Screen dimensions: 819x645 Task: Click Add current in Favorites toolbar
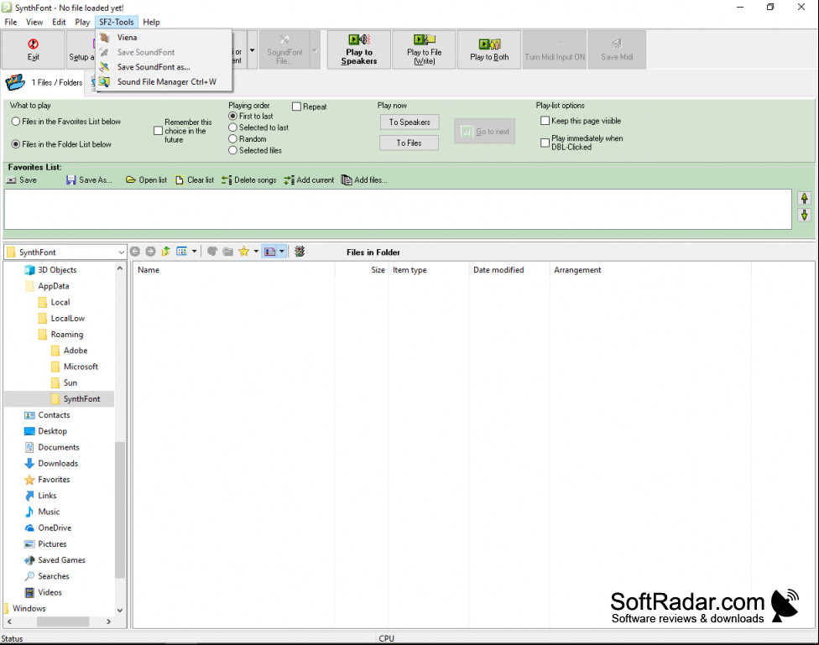click(x=309, y=180)
